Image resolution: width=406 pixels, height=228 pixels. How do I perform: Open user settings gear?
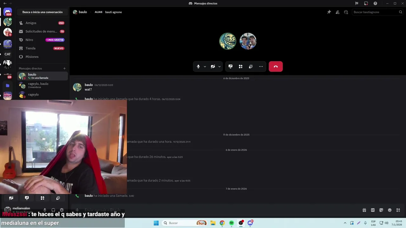coord(62,210)
